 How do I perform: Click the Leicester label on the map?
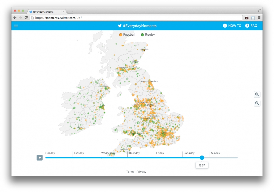click(x=154, y=116)
